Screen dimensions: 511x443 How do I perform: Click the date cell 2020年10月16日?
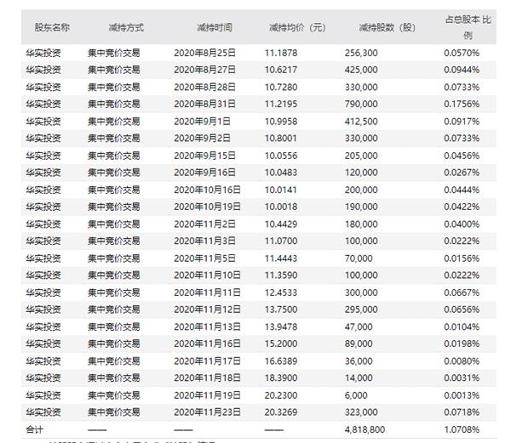pos(207,190)
